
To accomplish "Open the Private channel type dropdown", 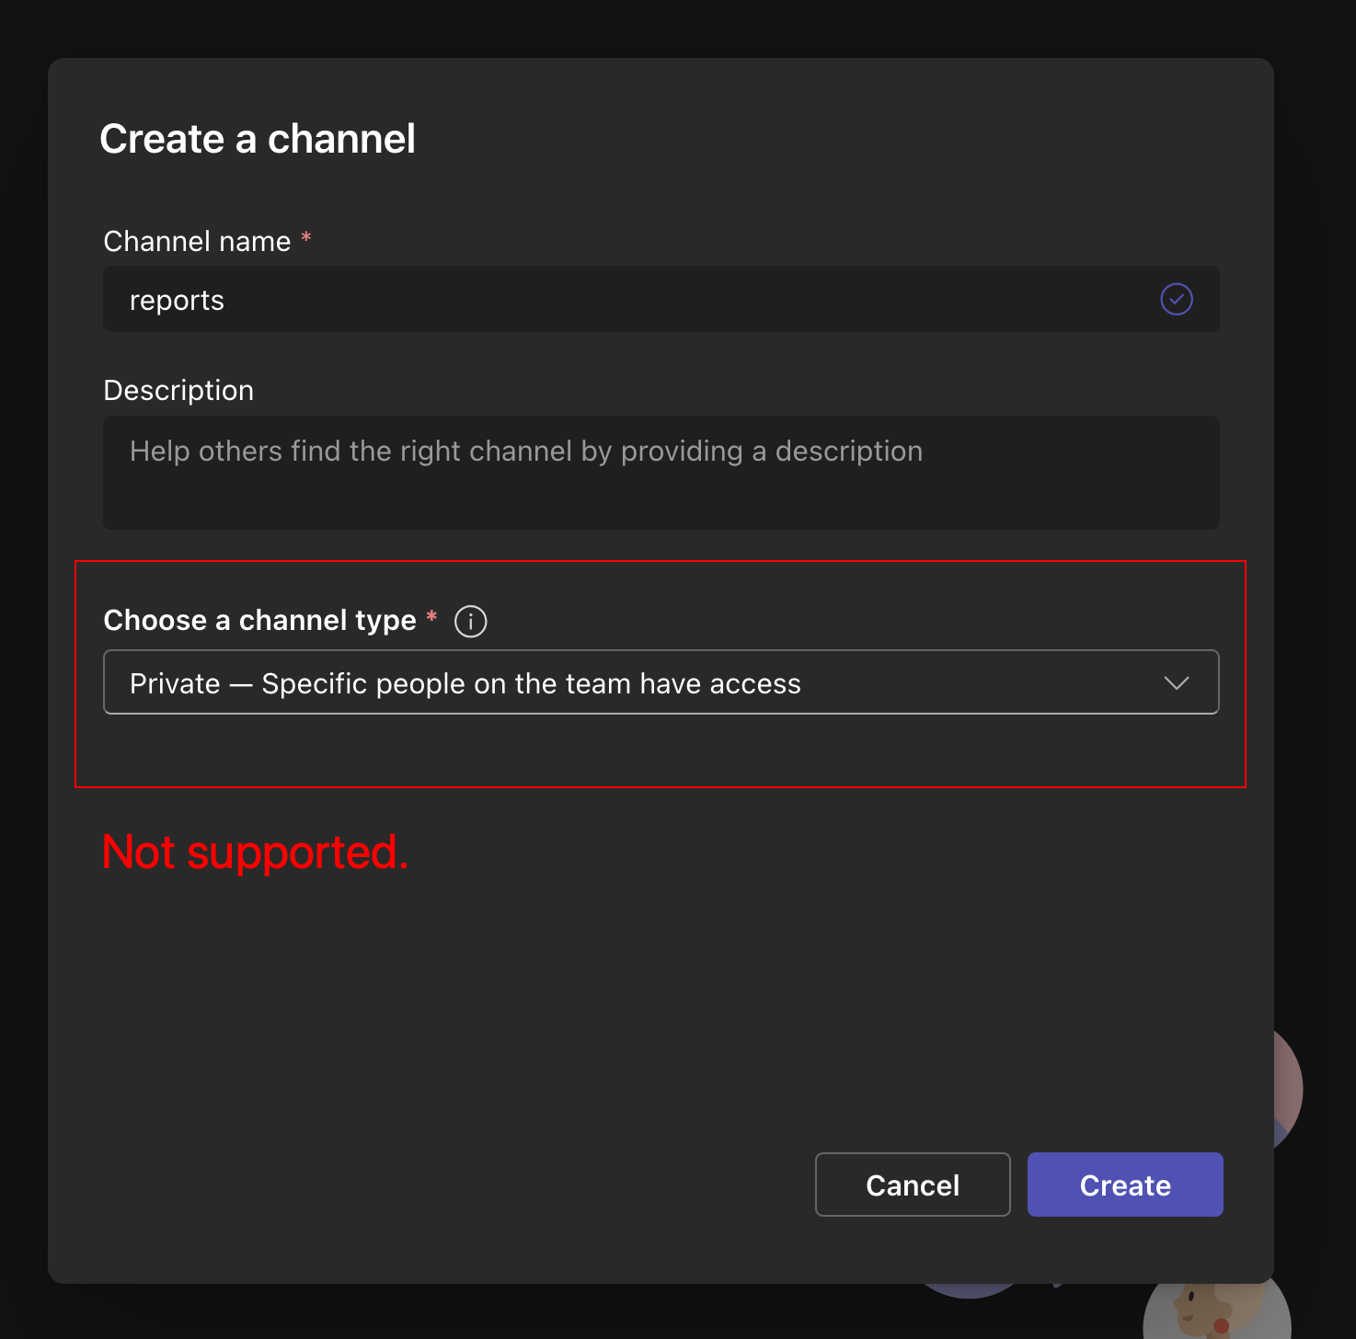I will pos(661,682).
